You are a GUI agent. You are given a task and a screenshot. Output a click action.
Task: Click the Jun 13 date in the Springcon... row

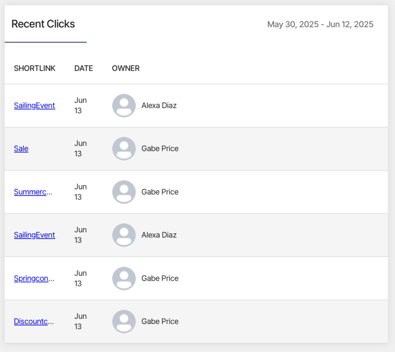81,278
